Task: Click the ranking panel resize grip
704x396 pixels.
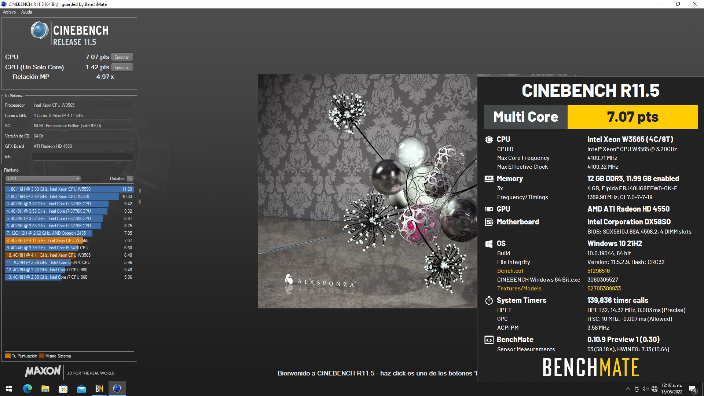Action: pyautogui.click(x=140, y=198)
